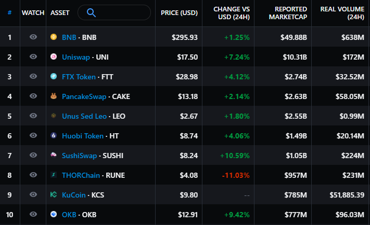The image size is (370, 225).
Task: Click BNB real volume $638M
Action: click(353, 37)
